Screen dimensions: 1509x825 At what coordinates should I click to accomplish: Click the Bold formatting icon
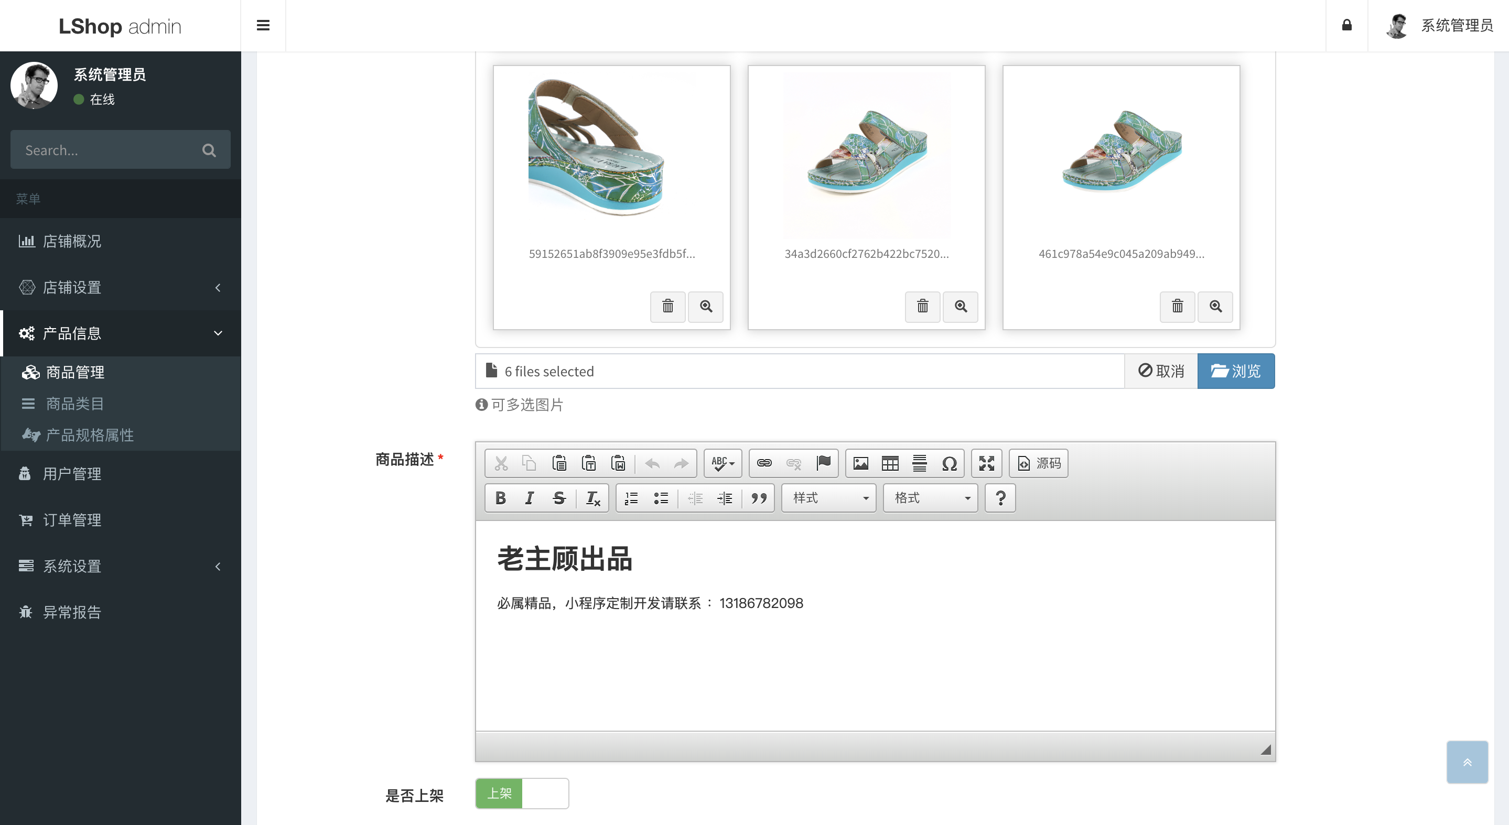coord(500,498)
